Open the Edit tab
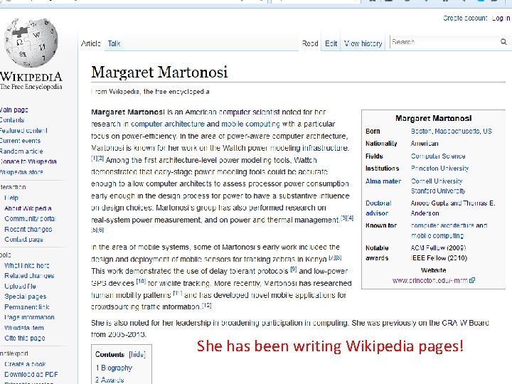512x384 pixels. click(x=331, y=43)
